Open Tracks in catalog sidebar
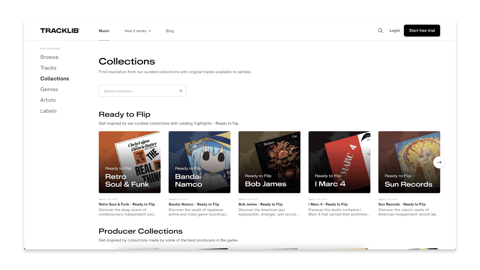480x270 pixels. click(48, 68)
